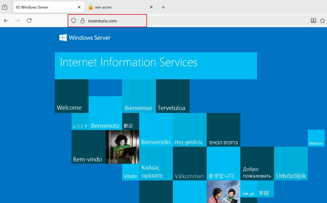The width and height of the screenshot is (327, 203).
Task: Click the ようこそ tile
Action: [x=80, y=121]
